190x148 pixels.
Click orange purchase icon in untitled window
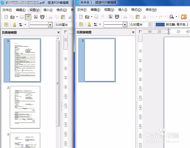184,17
